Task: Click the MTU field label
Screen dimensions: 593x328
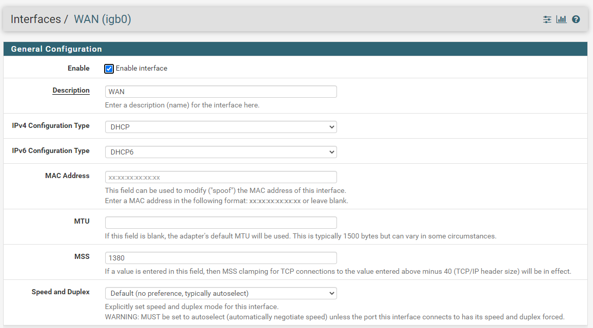Action: (x=82, y=221)
